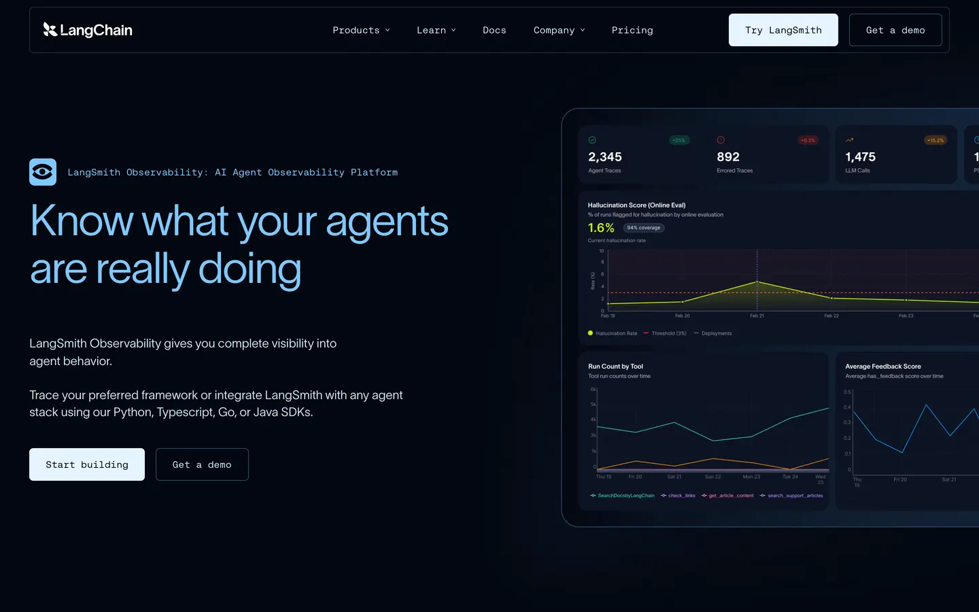This screenshot has width=979, height=612.
Task: Click the green checkmark icon above Agent Traces
Action: (x=592, y=140)
